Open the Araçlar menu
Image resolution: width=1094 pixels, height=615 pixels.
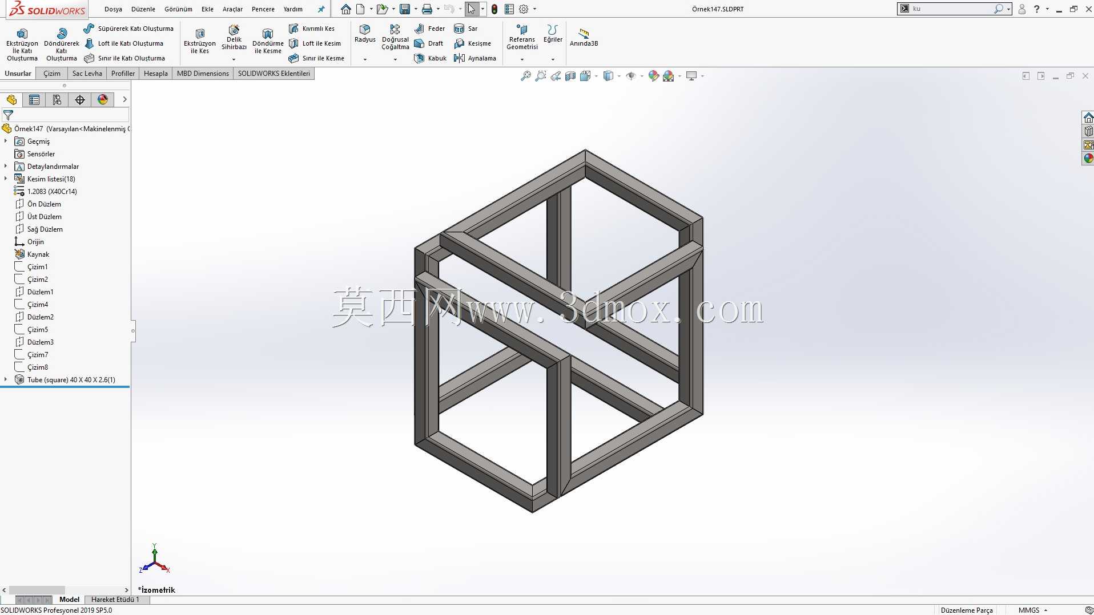tap(232, 9)
